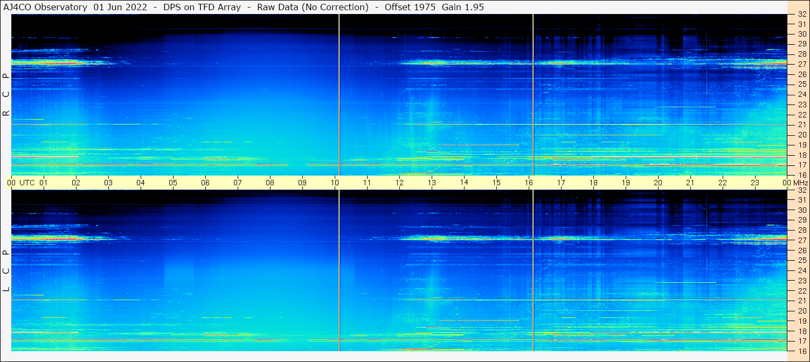Click the 23 hour label on time axis

[755, 183]
